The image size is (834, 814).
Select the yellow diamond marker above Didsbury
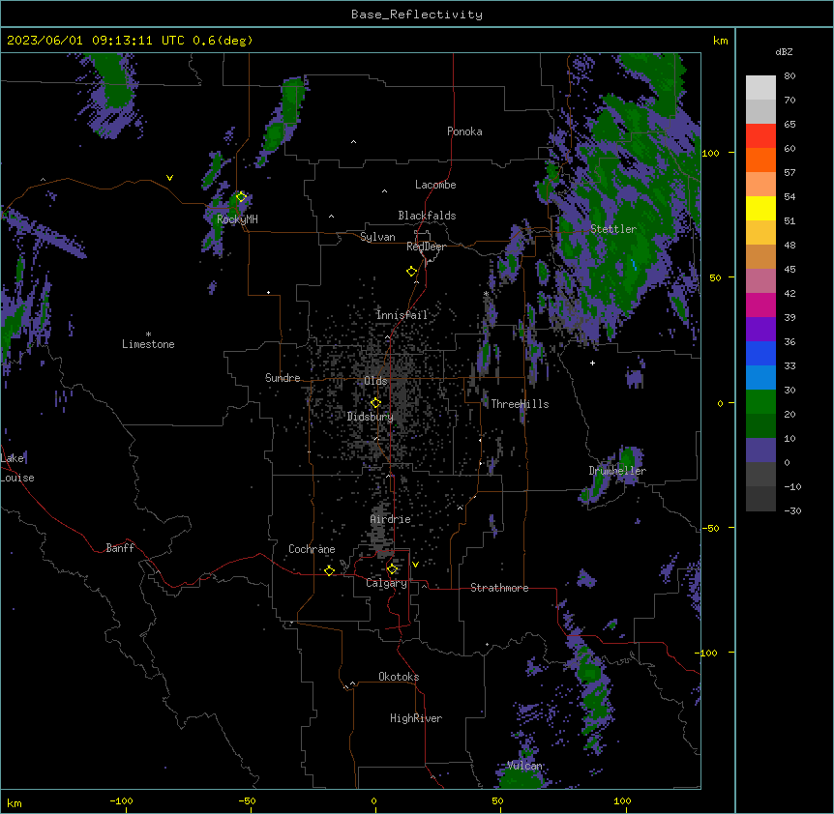click(x=375, y=403)
